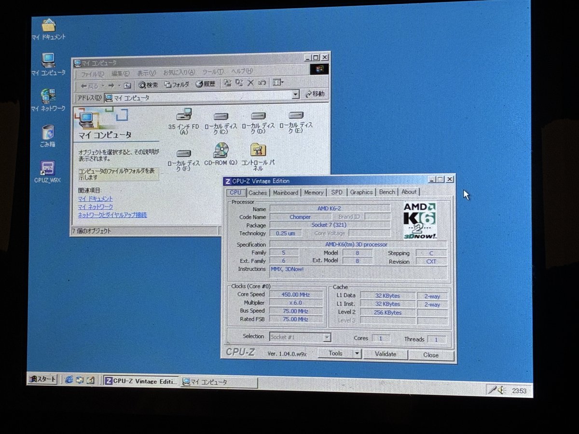Select the CPU tab in CPU-Z
This screenshot has height=434, width=579.
(235, 192)
